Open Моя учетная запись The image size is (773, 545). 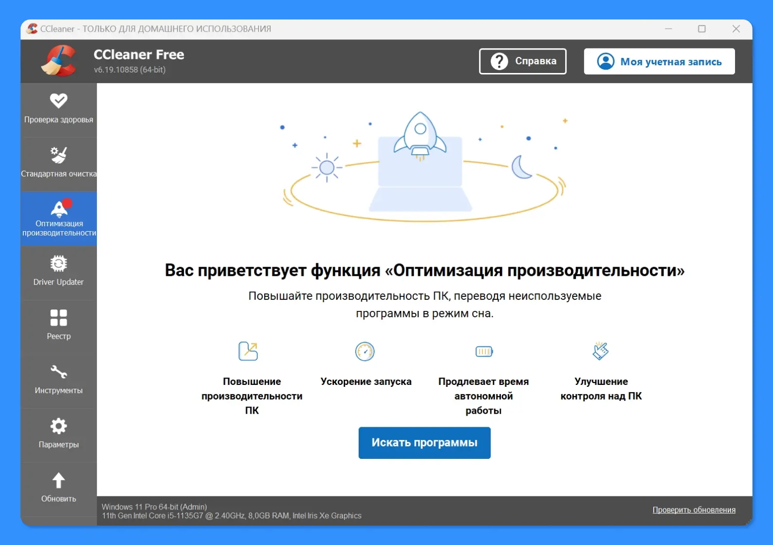(x=660, y=61)
